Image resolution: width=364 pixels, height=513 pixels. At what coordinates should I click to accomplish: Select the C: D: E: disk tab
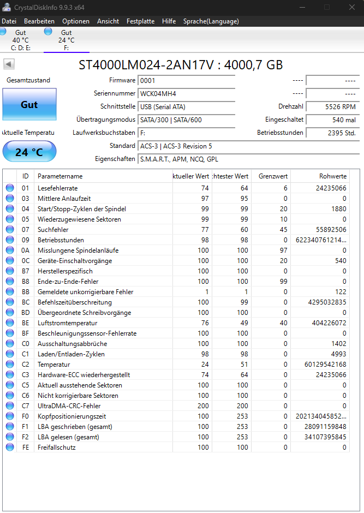[x=21, y=40]
